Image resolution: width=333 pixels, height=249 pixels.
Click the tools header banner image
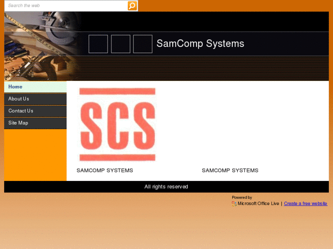(43, 46)
